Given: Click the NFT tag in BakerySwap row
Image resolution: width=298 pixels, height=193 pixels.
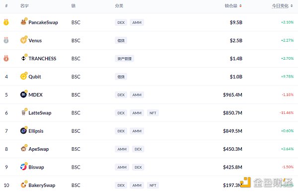Looking at the screenshot, I should pyautogui.click(x=153, y=185).
